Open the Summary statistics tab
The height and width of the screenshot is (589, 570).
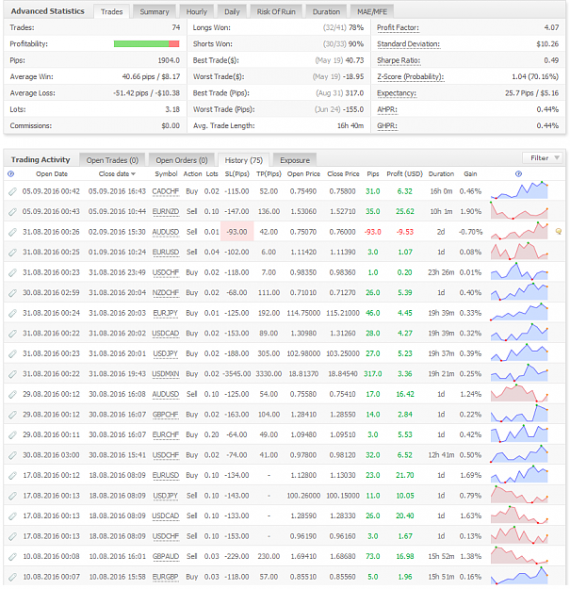point(155,11)
